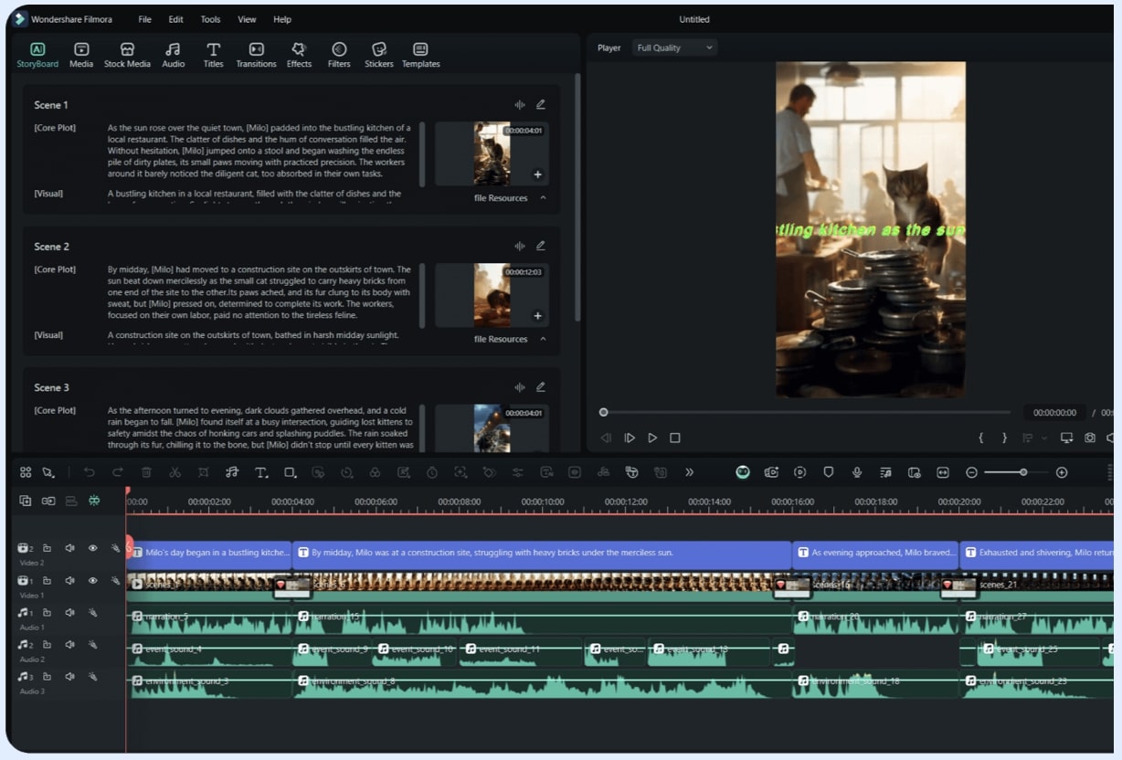This screenshot has height=760, width=1122.
Task: Open the Effects tab
Action: pyautogui.click(x=299, y=55)
